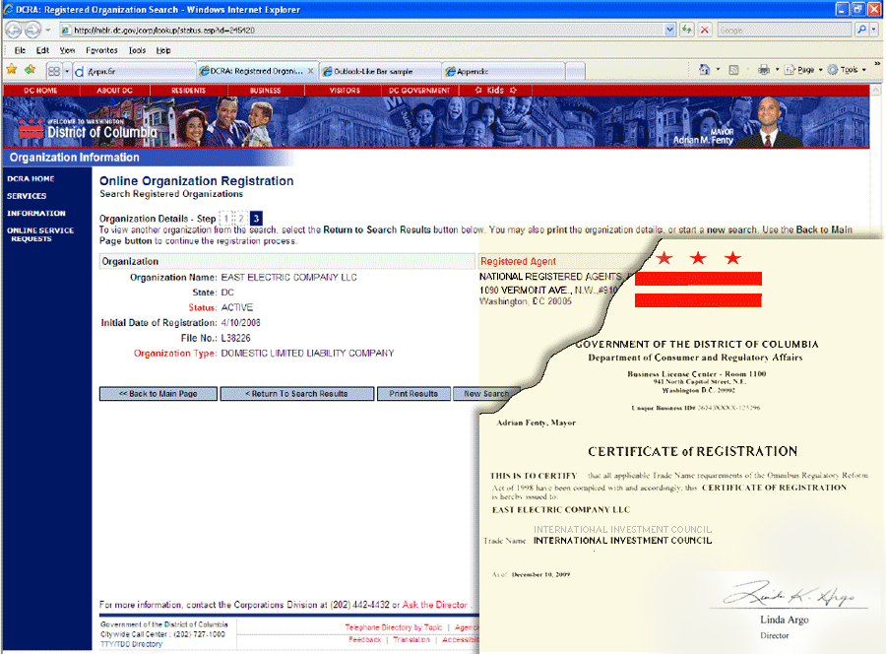The image size is (886, 654).
Task: Click the Translation footer link
Action: click(x=411, y=639)
